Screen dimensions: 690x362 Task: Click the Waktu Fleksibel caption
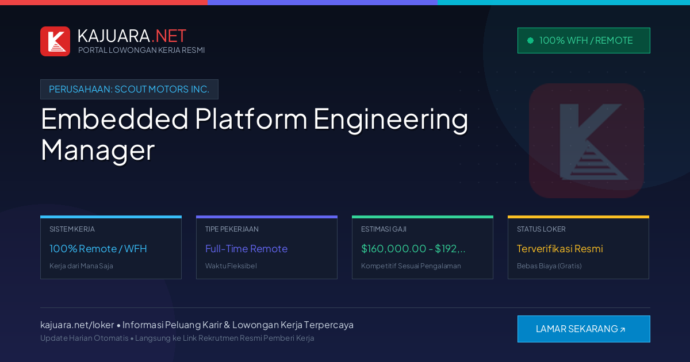pos(231,266)
